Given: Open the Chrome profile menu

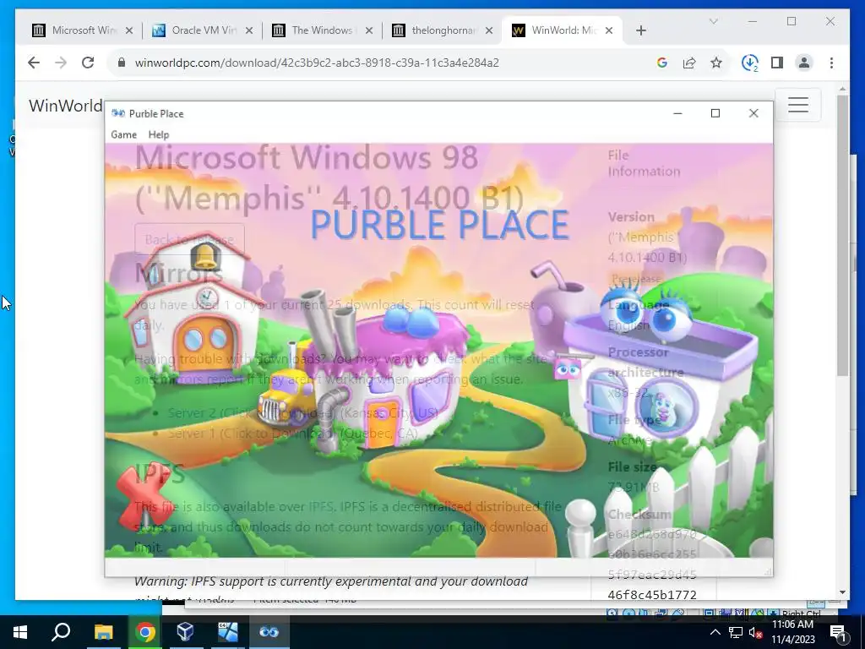Looking at the screenshot, I should tap(804, 63).
